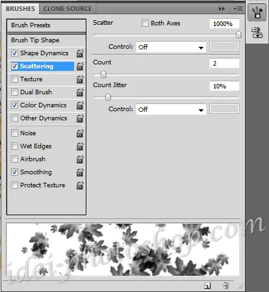Image resolution: width=269 pixels, height=292 pixels.
Task: Toggle lock icon beside Shape Dynamics
Action: [x=80, y=53]
